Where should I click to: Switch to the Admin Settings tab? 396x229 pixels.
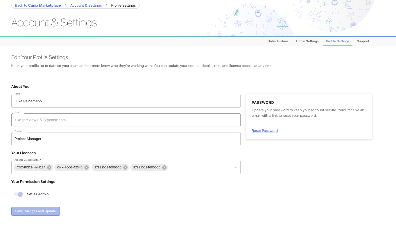(x=307, y=41)
